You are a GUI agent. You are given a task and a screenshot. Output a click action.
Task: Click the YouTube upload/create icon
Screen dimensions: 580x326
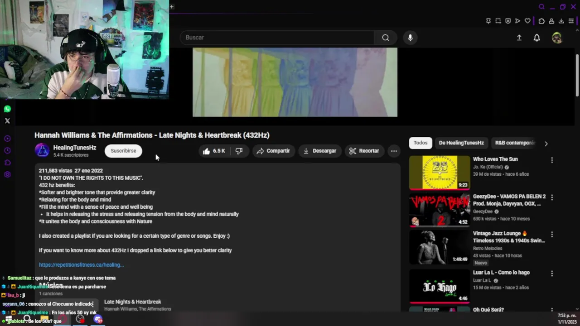point(519,38)
